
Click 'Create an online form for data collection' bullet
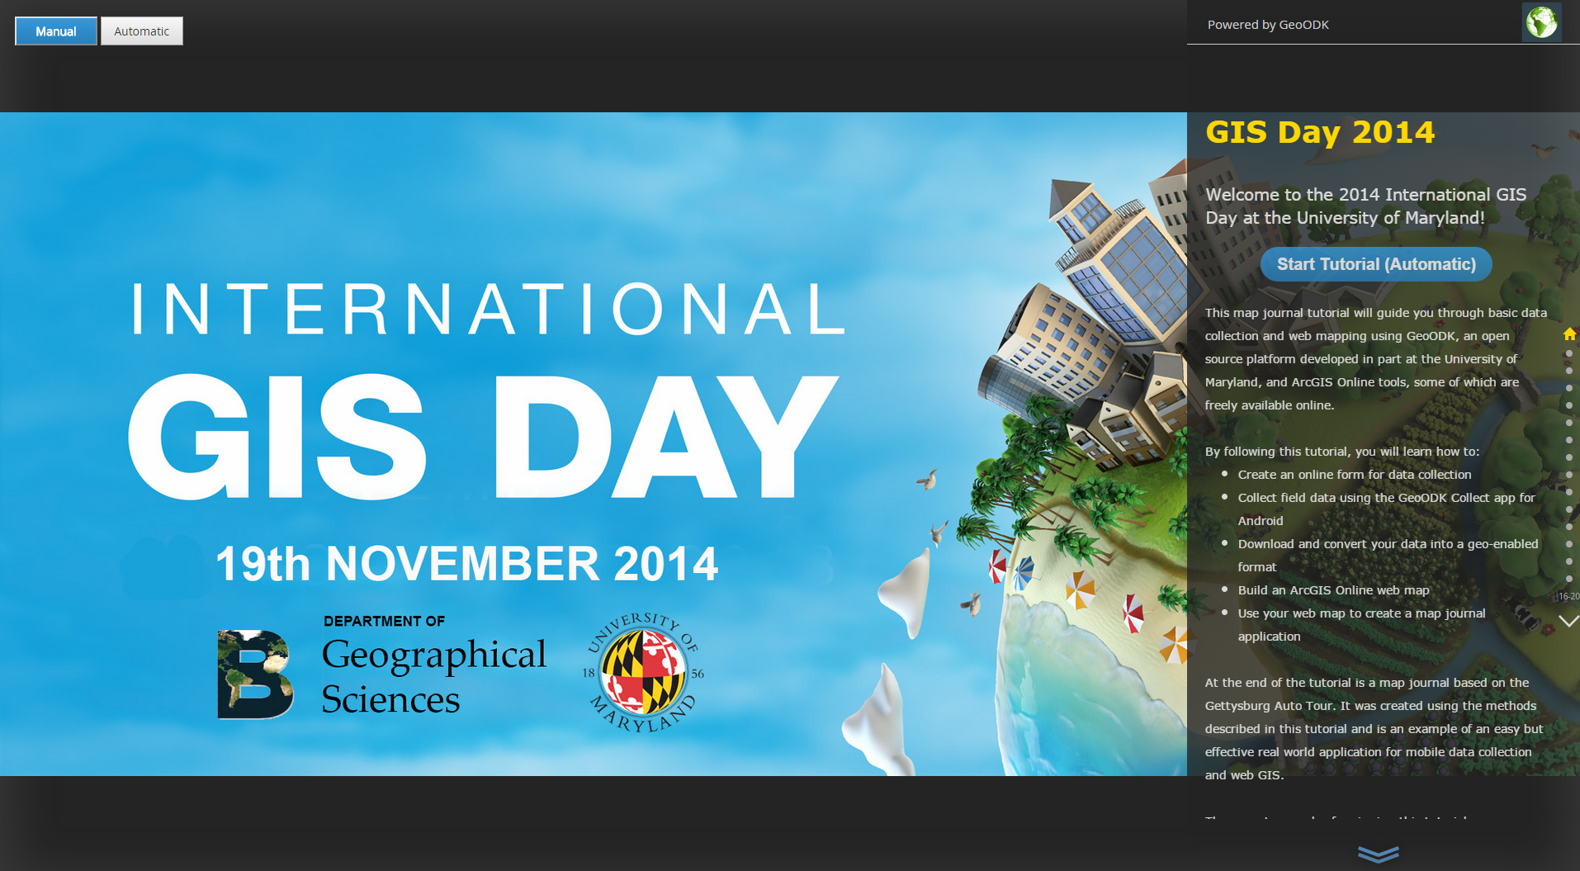(1355, 475)
